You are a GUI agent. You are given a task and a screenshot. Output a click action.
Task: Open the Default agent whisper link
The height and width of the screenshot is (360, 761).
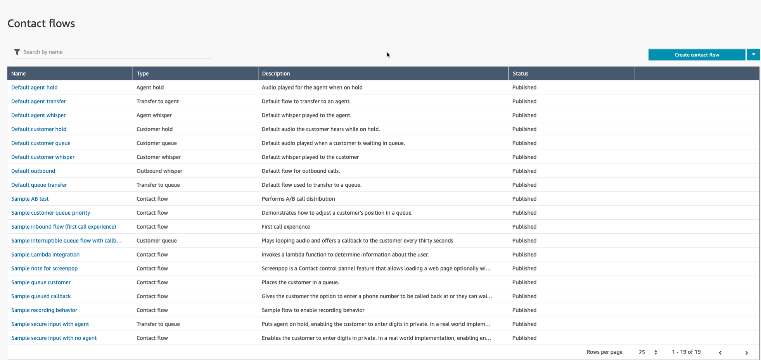[x=38, y=115]
